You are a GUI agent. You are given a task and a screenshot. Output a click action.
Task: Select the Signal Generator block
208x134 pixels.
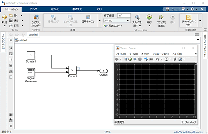tap(31, 72)
